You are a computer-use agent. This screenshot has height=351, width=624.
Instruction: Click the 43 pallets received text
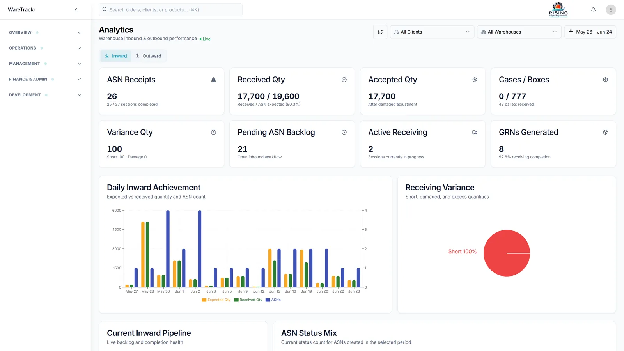tap(516, 105)
